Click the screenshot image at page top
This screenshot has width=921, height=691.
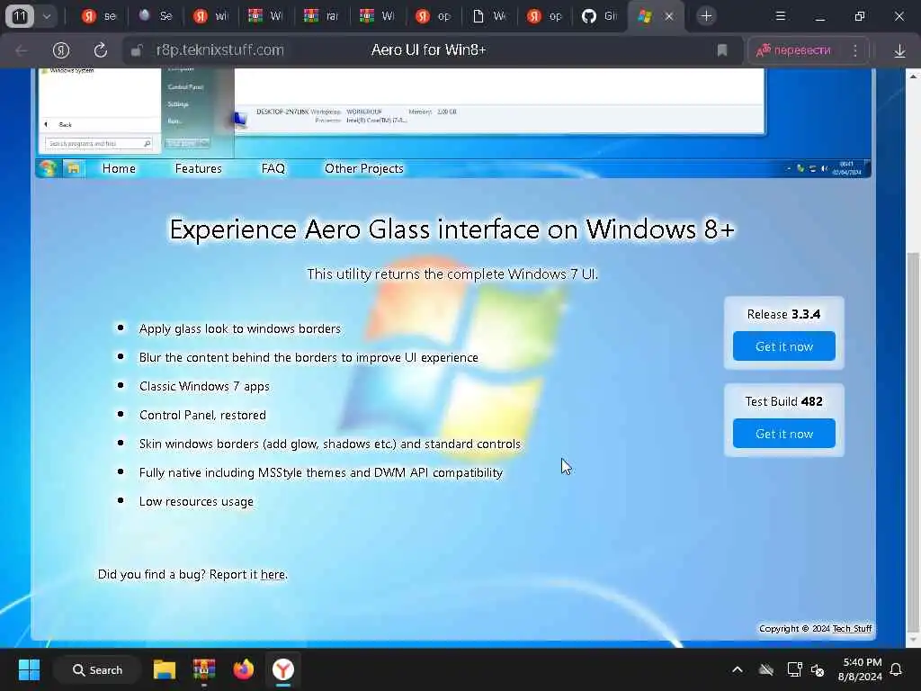click(452, 113)
